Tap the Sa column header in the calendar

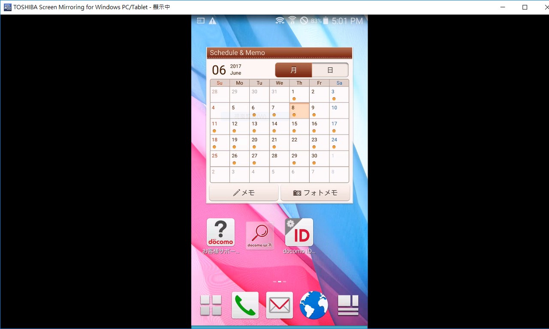coord(339,82)
